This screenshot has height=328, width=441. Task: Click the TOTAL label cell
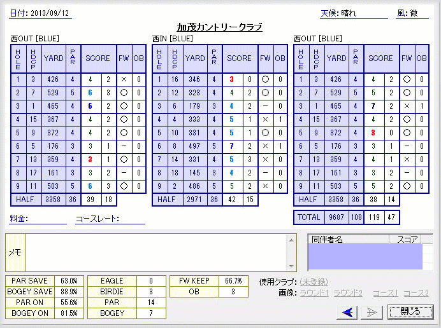[x=309, y=217]
